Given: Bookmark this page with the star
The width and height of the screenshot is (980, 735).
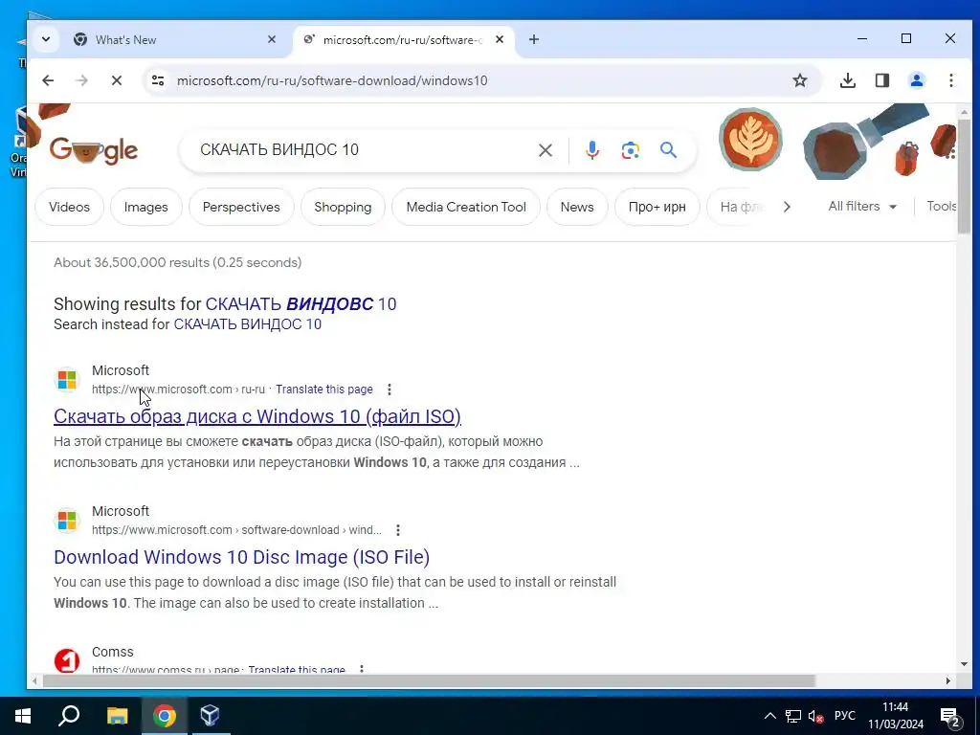Looking at the screenshot, I should 800,80.
